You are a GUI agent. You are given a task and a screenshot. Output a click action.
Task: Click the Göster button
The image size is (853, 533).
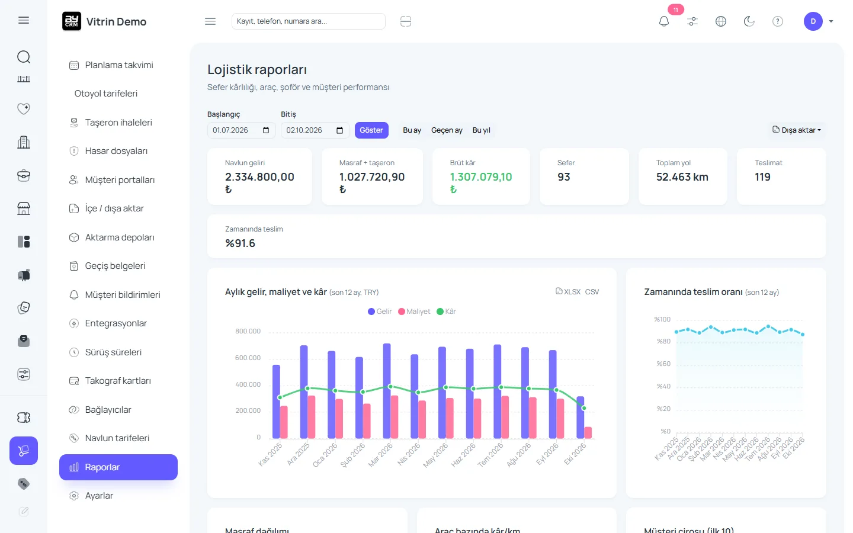371,130
